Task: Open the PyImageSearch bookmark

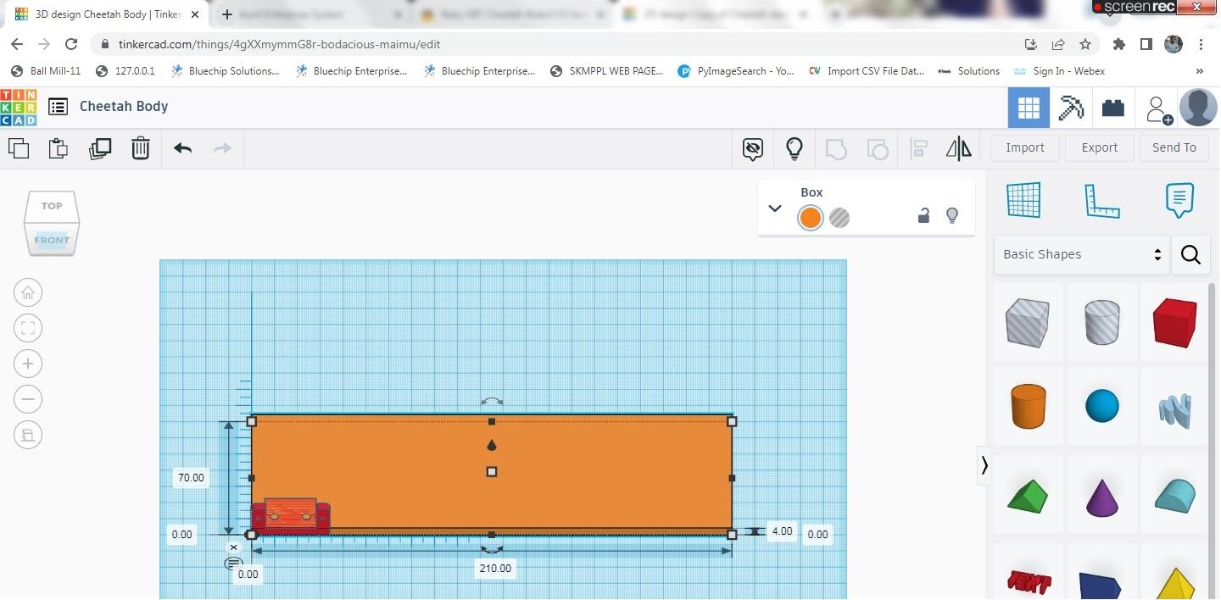Action: 736,71
